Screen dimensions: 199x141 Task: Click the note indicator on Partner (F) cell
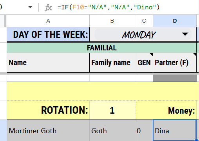coord(195,54)
